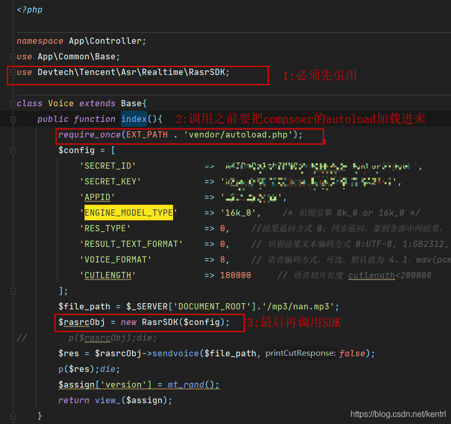This screenshot has width=451, height=424.
Task: Click the 'vendor/autoload.php' string
Action: [238, 135]
